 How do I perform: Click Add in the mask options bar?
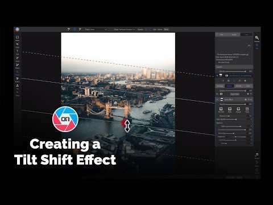(155, 30)
